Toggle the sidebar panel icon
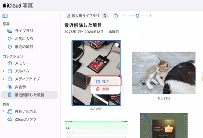 point(5,16)
